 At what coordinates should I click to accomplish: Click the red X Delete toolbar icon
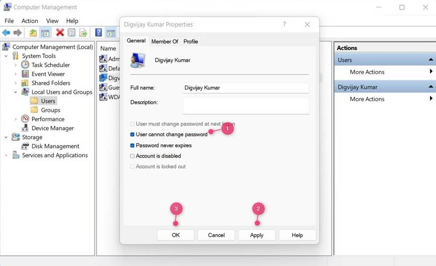point(60,33)
